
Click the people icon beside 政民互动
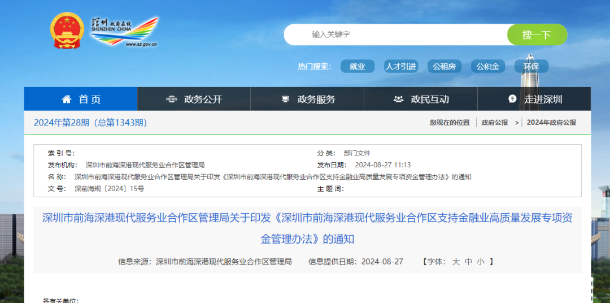pyautogui.click(x=398, y=99)
